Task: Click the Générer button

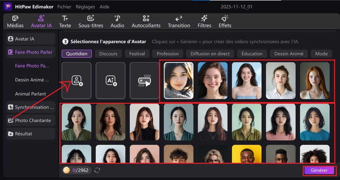Action: tap(319, 170)
